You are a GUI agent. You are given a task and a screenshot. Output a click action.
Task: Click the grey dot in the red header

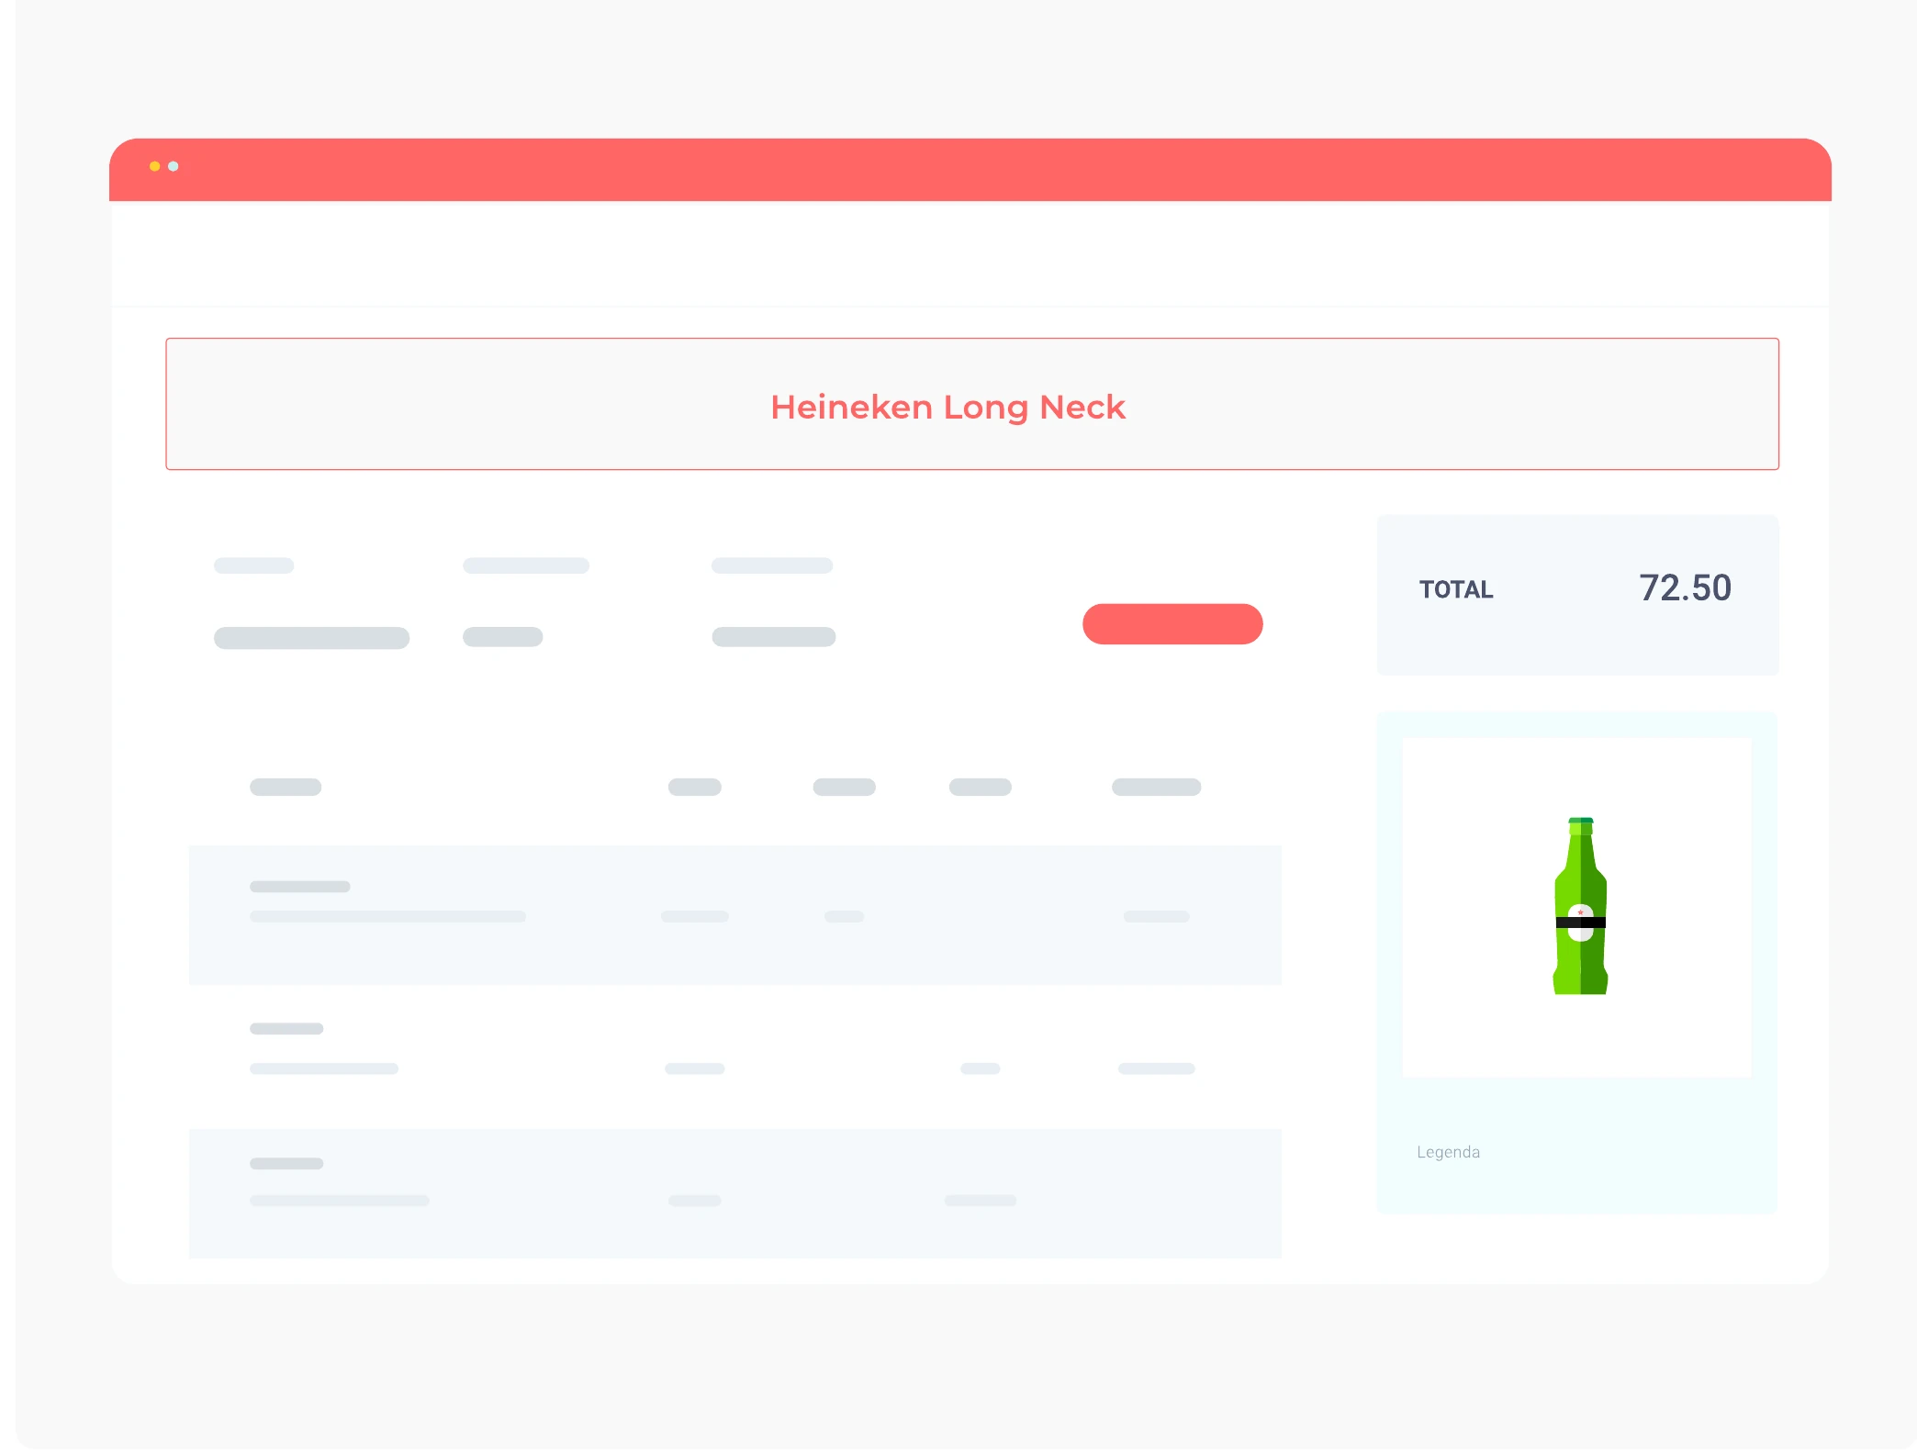point(174,166)
